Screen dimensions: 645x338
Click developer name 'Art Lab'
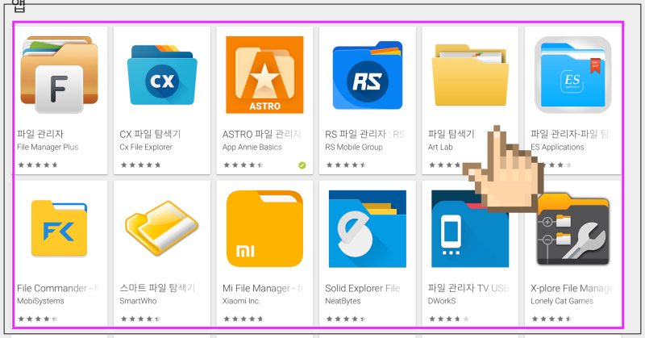point(440,147)
